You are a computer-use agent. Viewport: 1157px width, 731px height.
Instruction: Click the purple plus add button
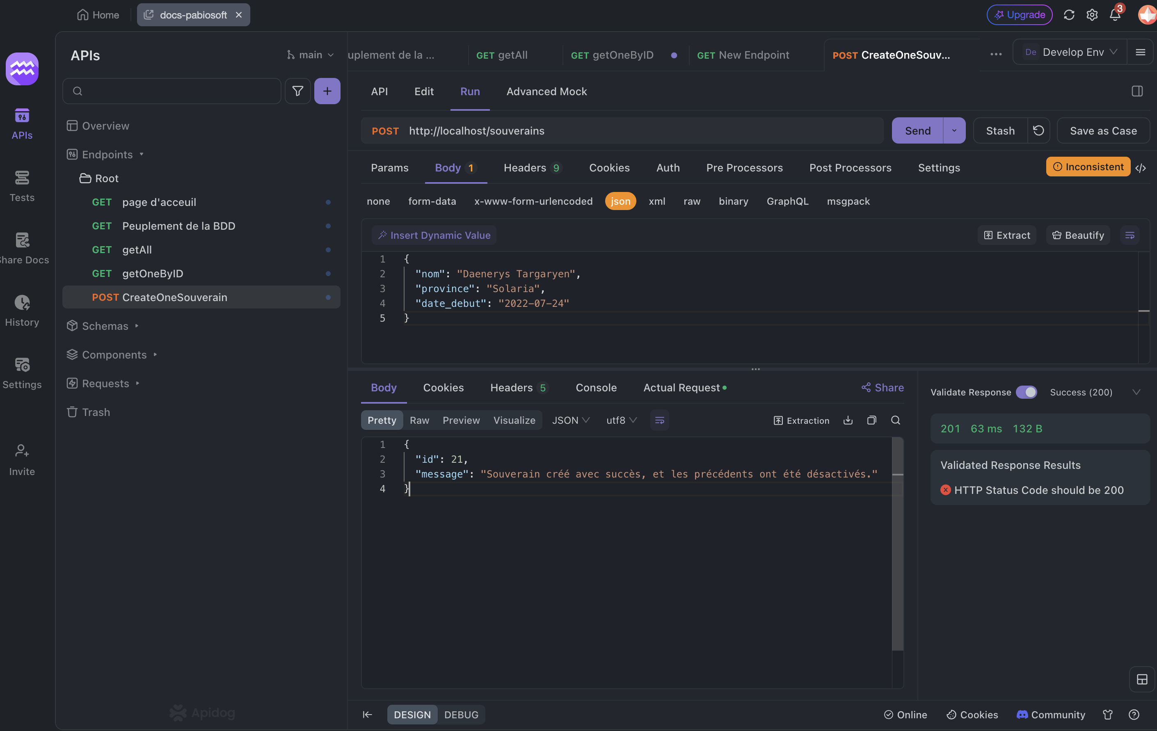tap(327, 91)
